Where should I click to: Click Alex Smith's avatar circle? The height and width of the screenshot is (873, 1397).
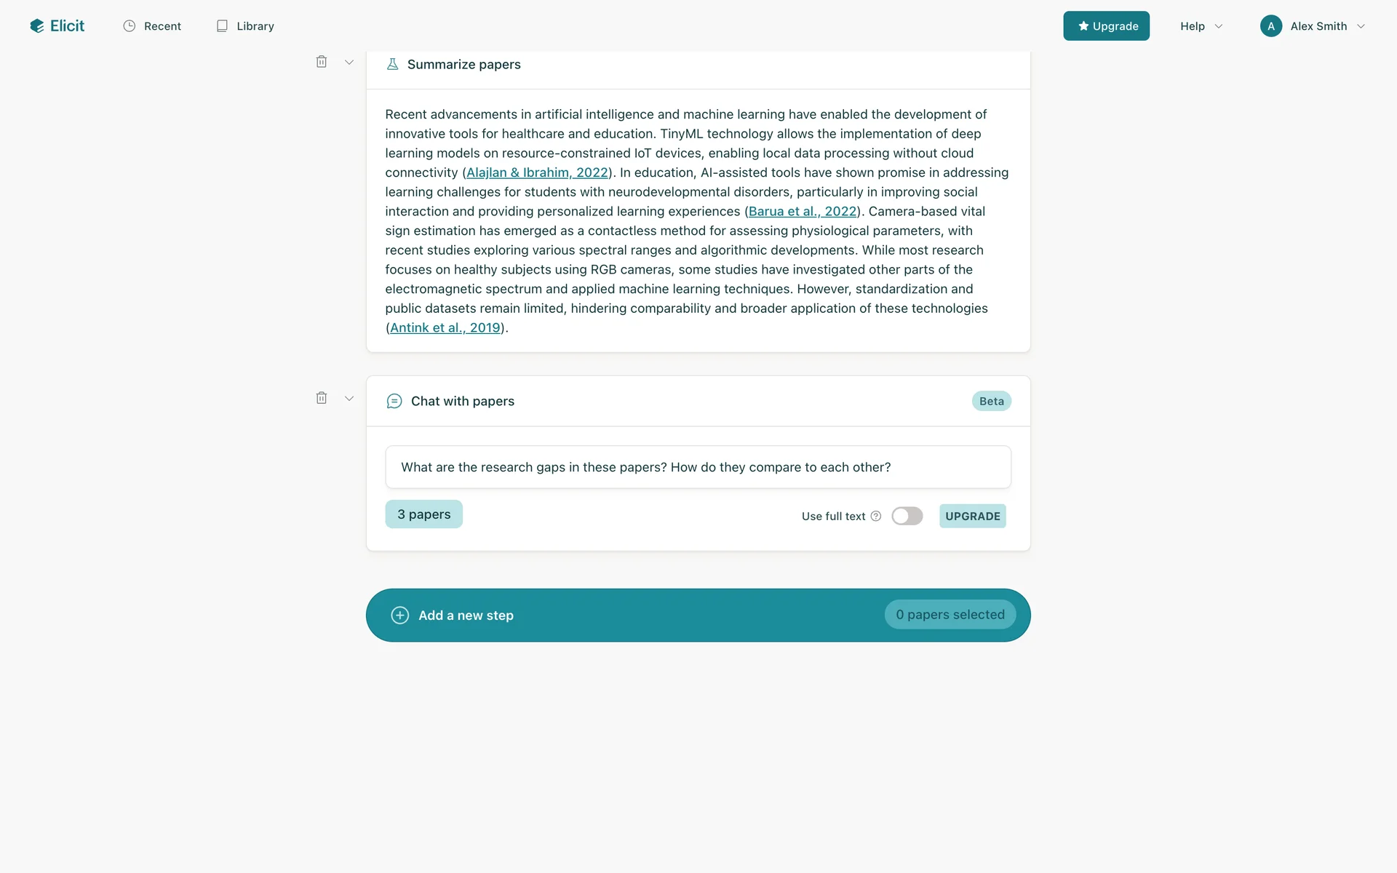[x=1270, y=26]
